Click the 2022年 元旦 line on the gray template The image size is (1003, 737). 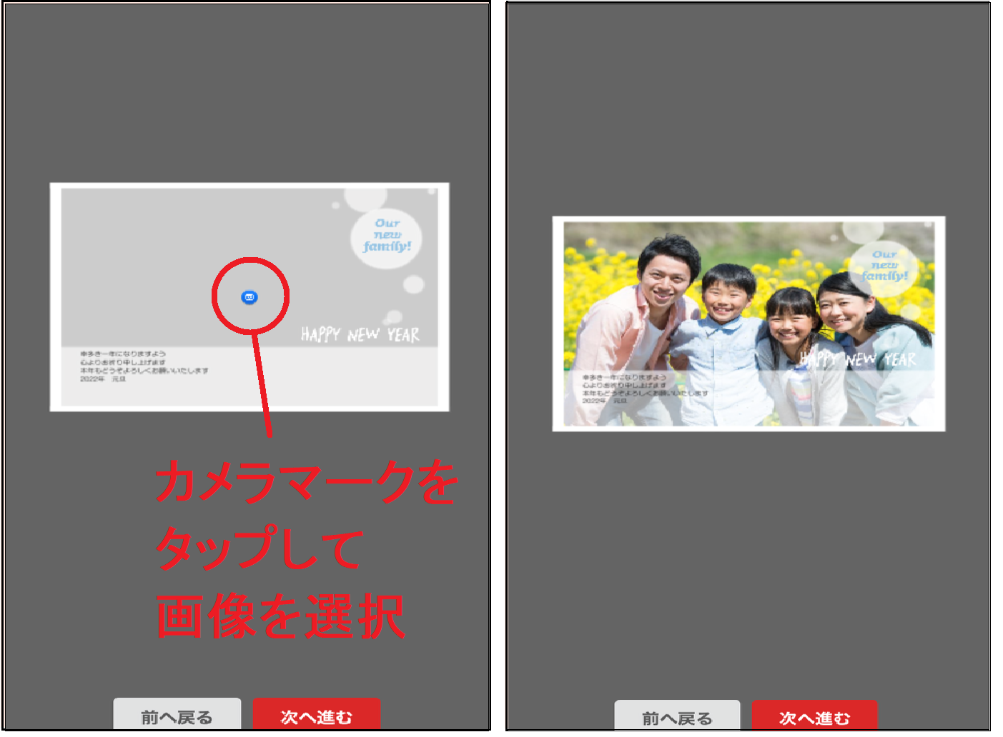click(103, 379)
